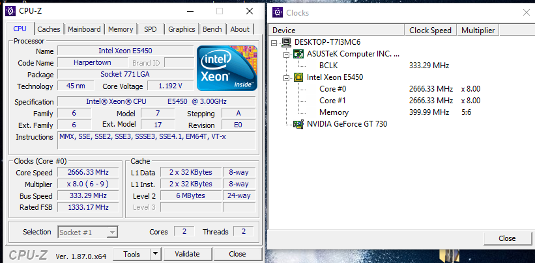
Task: Click the CPU-Z title bar icon
Action: [x=10, y=11]
